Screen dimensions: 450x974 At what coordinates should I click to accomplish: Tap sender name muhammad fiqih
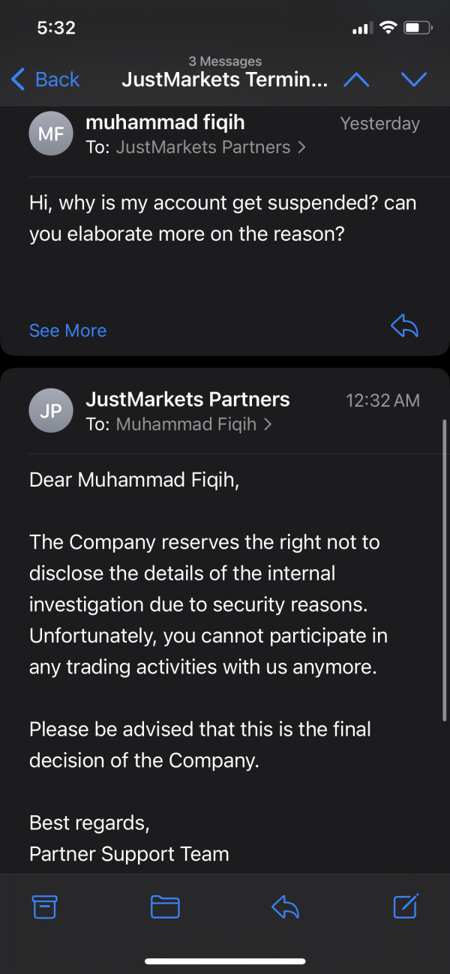(x=165, y=122)
